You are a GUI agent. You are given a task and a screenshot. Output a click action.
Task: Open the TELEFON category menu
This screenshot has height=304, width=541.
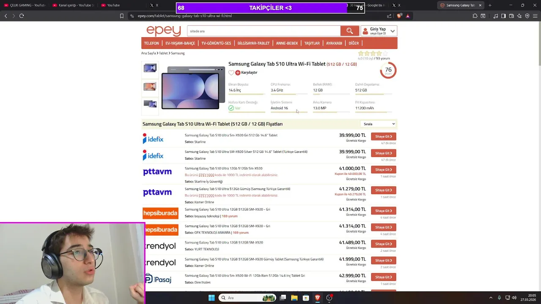tap(151, 43)
